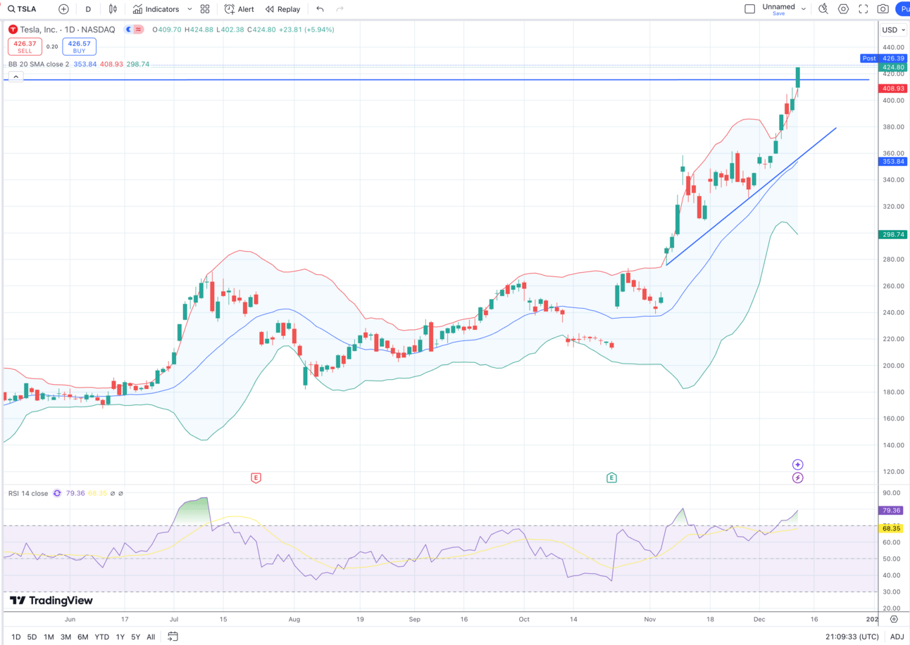Screen dimensions: 910x645
Task: Open the candlestick chart type icon
Action: point(113,9)
